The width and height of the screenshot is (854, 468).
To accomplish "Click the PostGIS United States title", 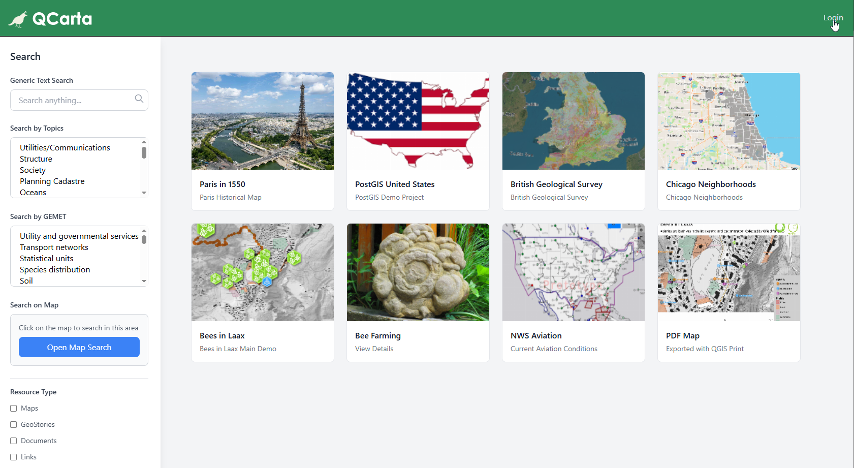I will tap(395, 184).
